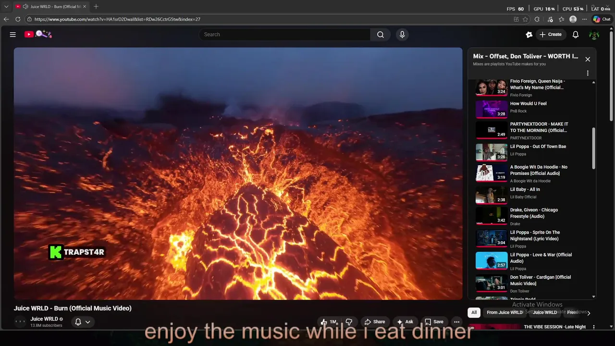Open the Ask AI button
The image size is (615, 346).
pos(405,322)
